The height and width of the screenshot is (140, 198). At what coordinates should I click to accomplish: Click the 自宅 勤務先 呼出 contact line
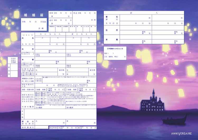point(115,57)
